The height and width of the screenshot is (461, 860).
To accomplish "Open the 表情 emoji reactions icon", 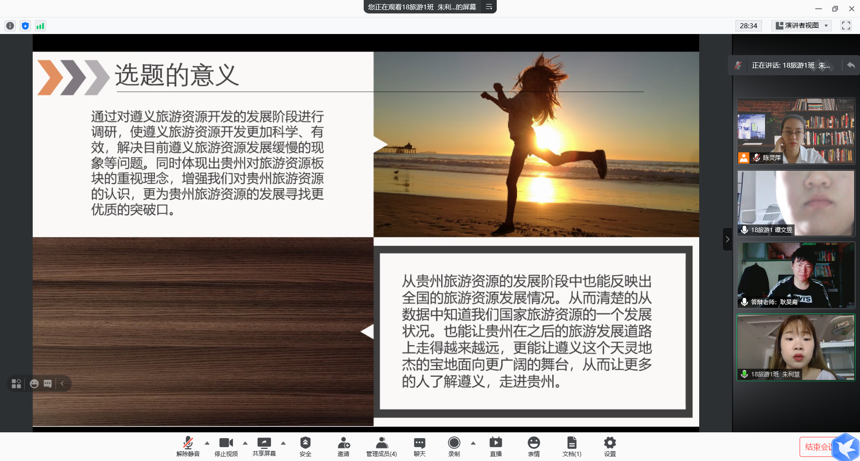I will click(533, 443).
